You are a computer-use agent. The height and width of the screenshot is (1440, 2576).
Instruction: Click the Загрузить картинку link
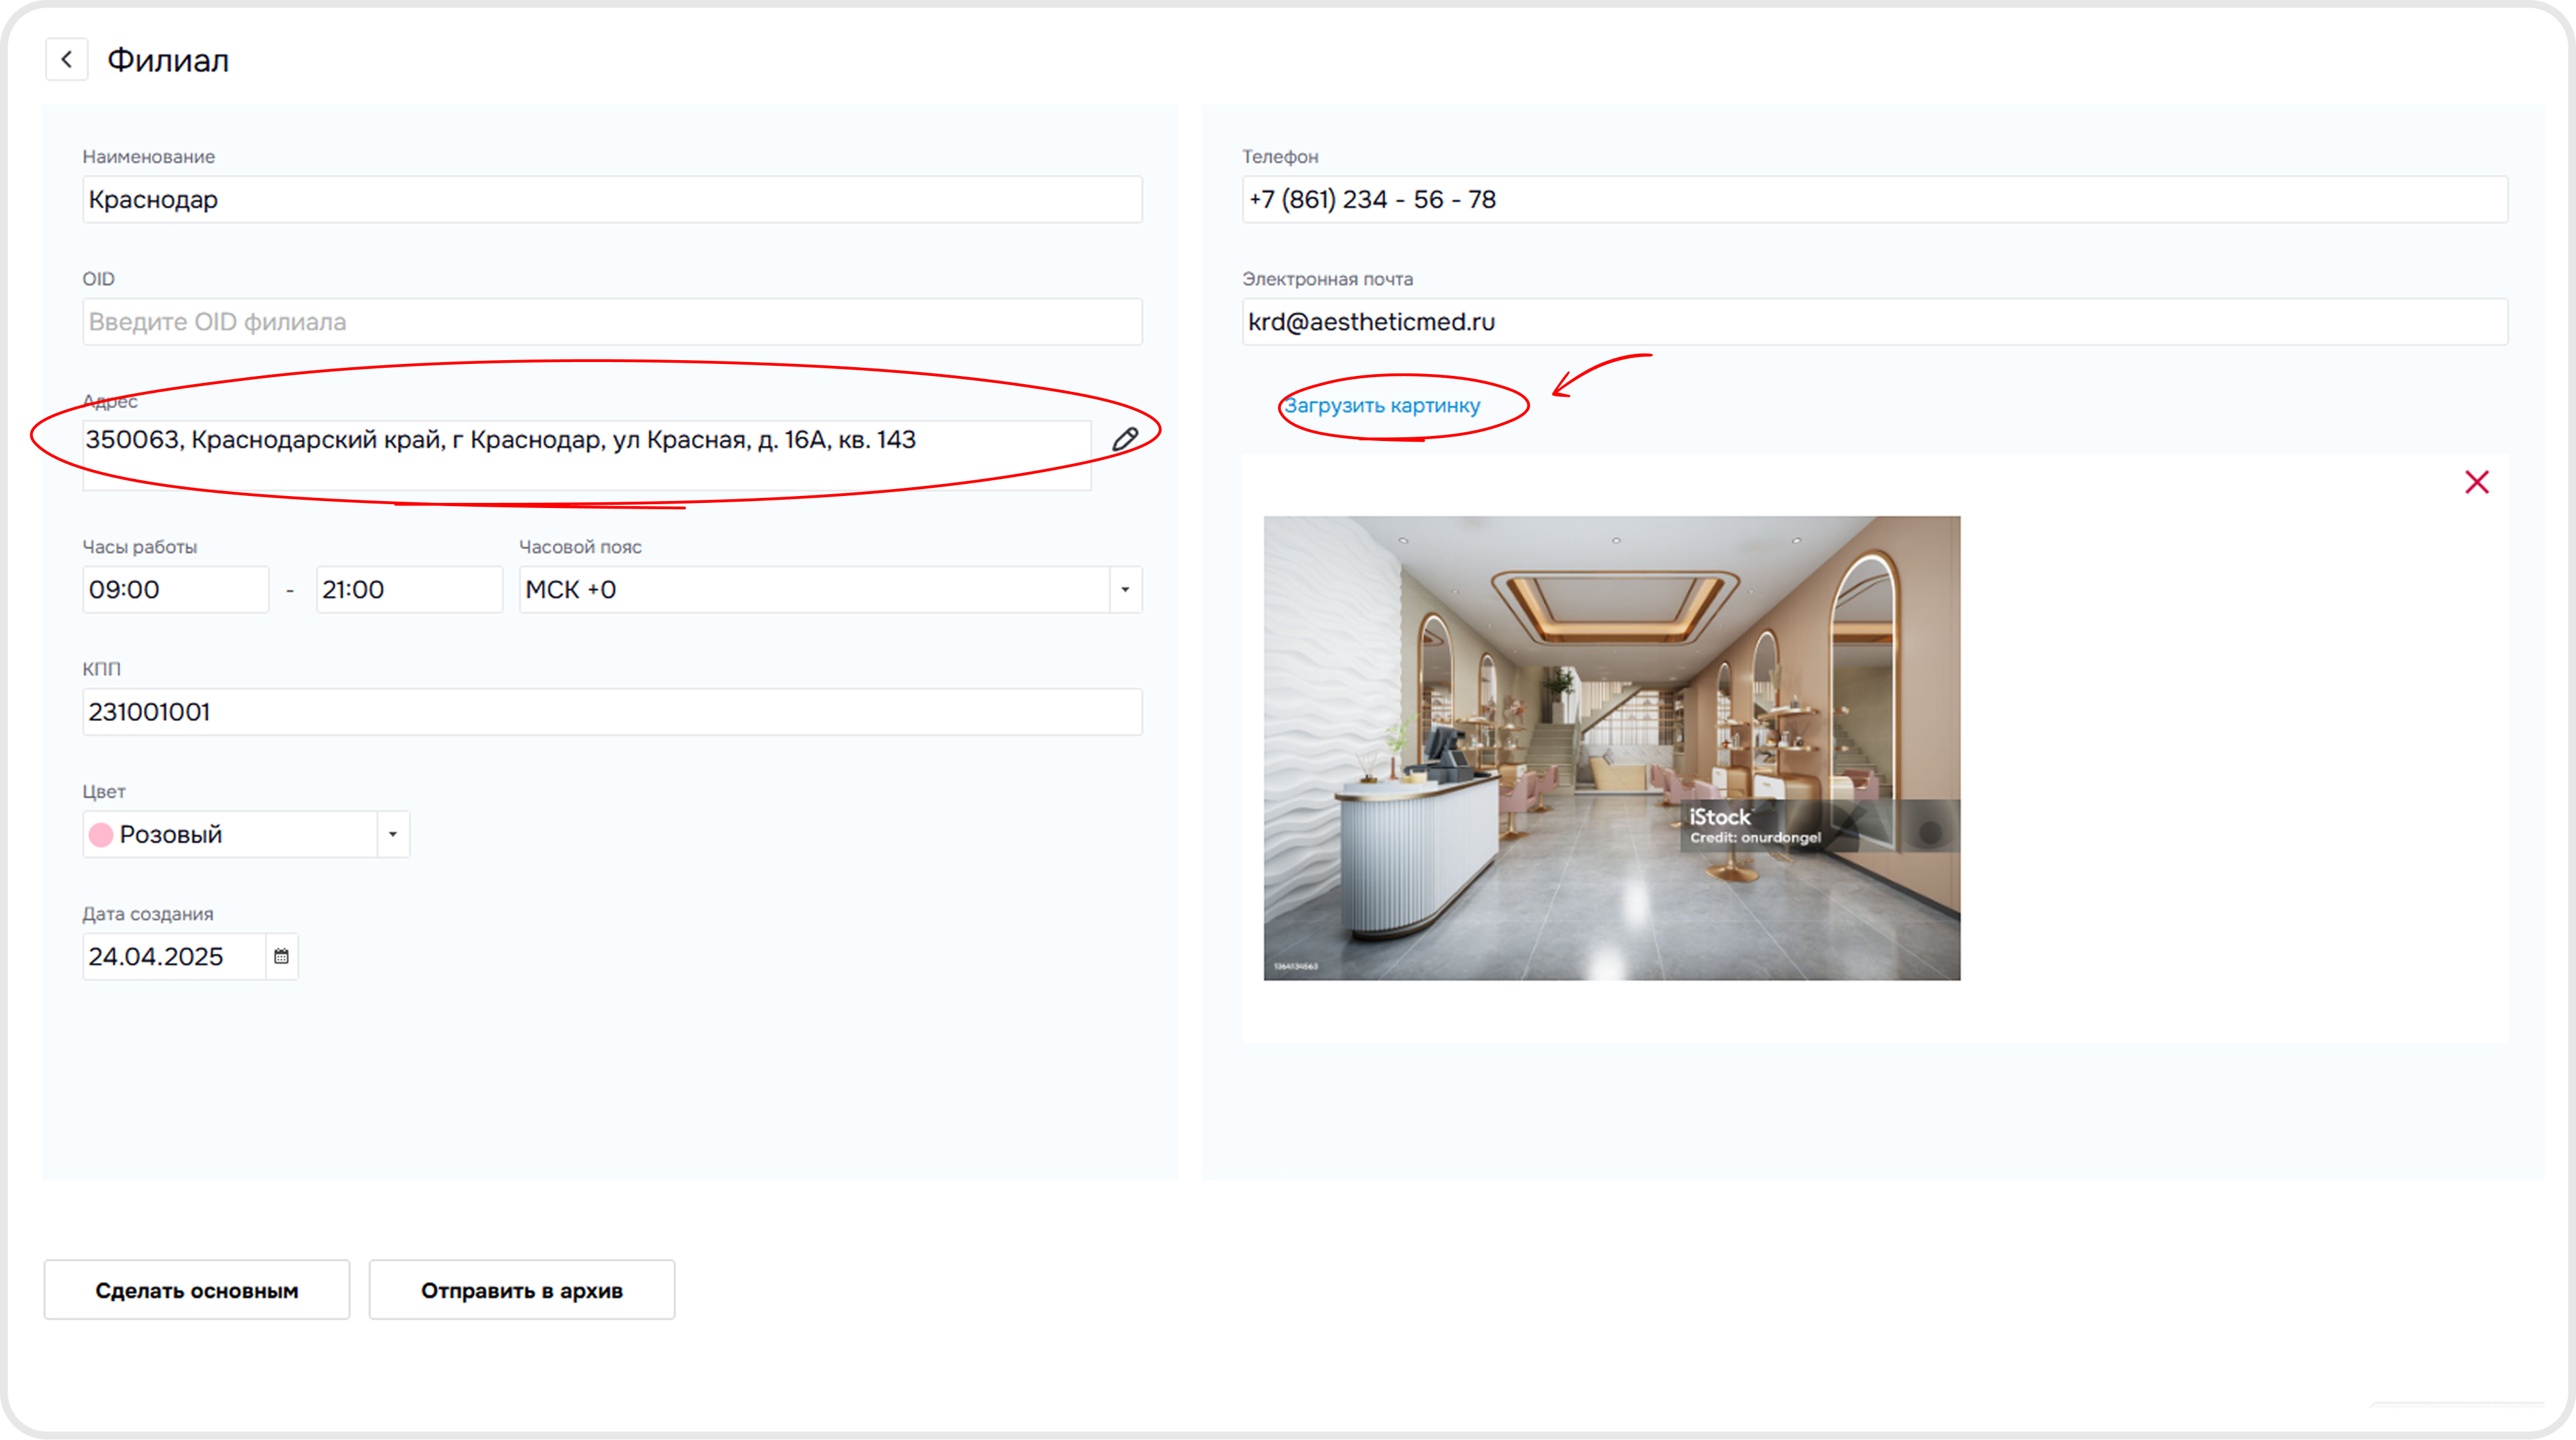pyautogui.click(x=1382, y=405)
